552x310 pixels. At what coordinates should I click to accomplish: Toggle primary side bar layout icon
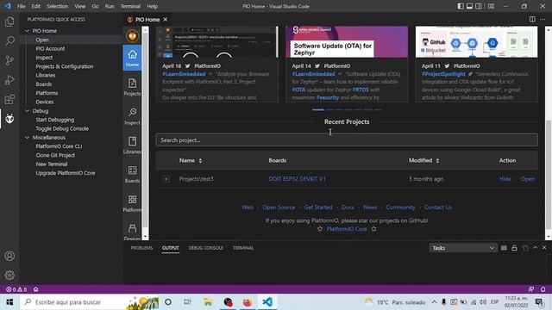[461, 6]
